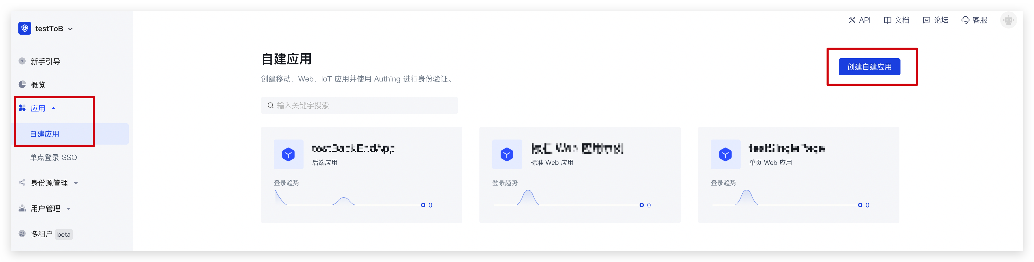Image resolution: width=1034 pixels, height=262 pixels.
Task: Open 概览 overview in the sidebar
Action: tap(38, 85)
